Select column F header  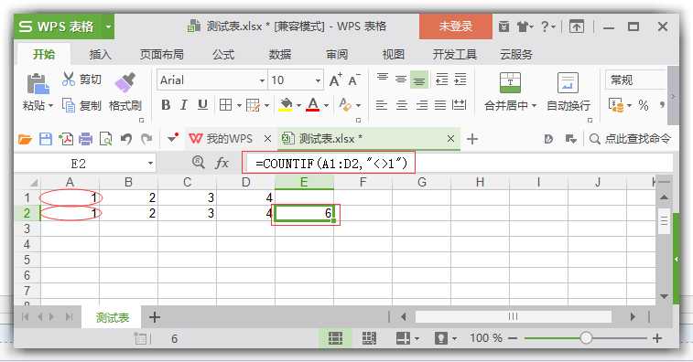coord(363,182)
